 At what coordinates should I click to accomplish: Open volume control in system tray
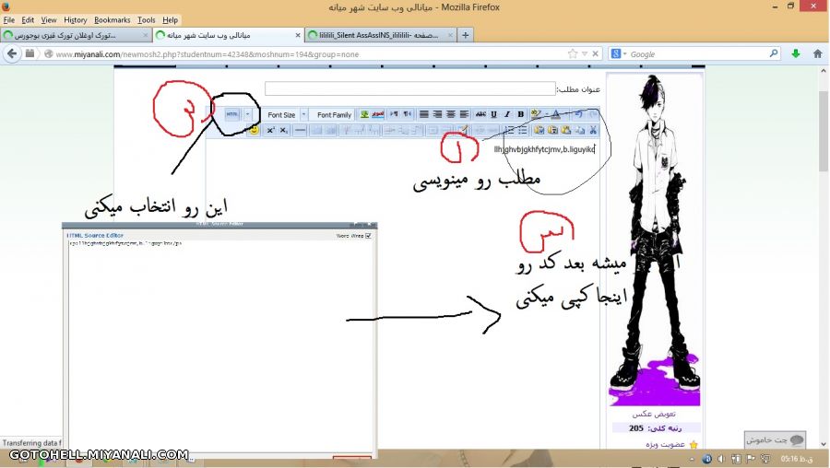[721, 459]
